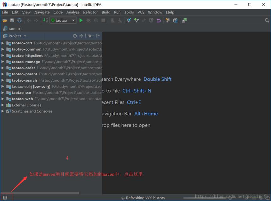Hide the Project panel with collapse icon
271x201 pixels.
tap(98, 36)
